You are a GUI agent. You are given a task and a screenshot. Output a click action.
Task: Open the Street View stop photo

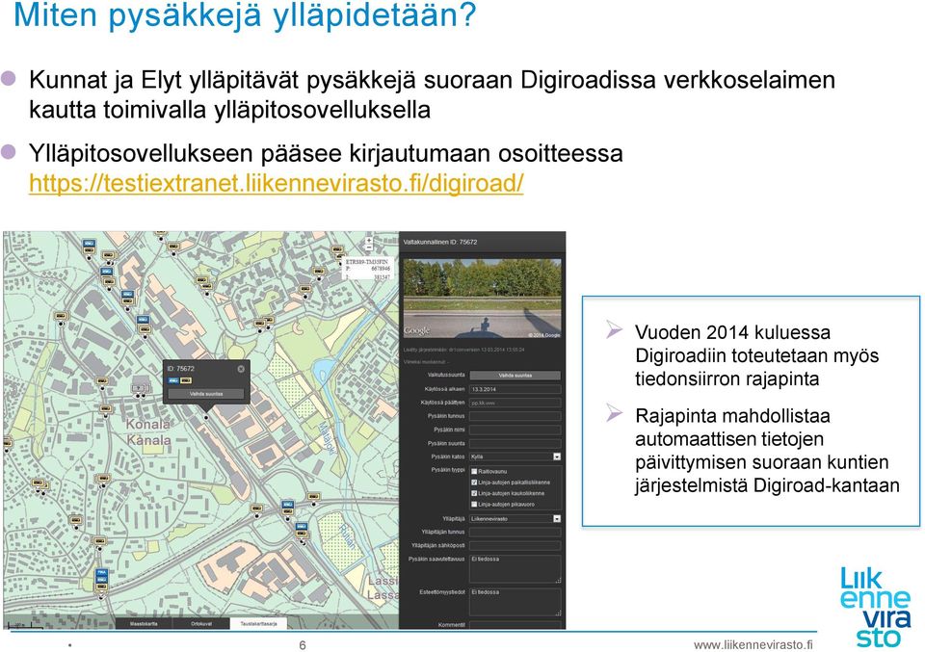pos(482,299)
